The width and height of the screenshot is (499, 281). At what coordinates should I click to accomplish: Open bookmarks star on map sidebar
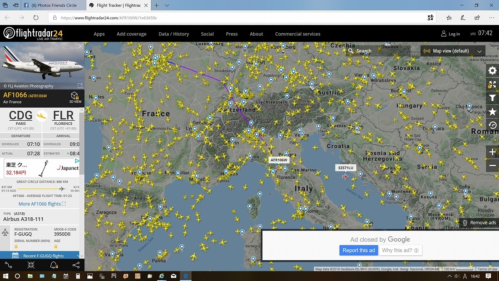tap(492, 112)
